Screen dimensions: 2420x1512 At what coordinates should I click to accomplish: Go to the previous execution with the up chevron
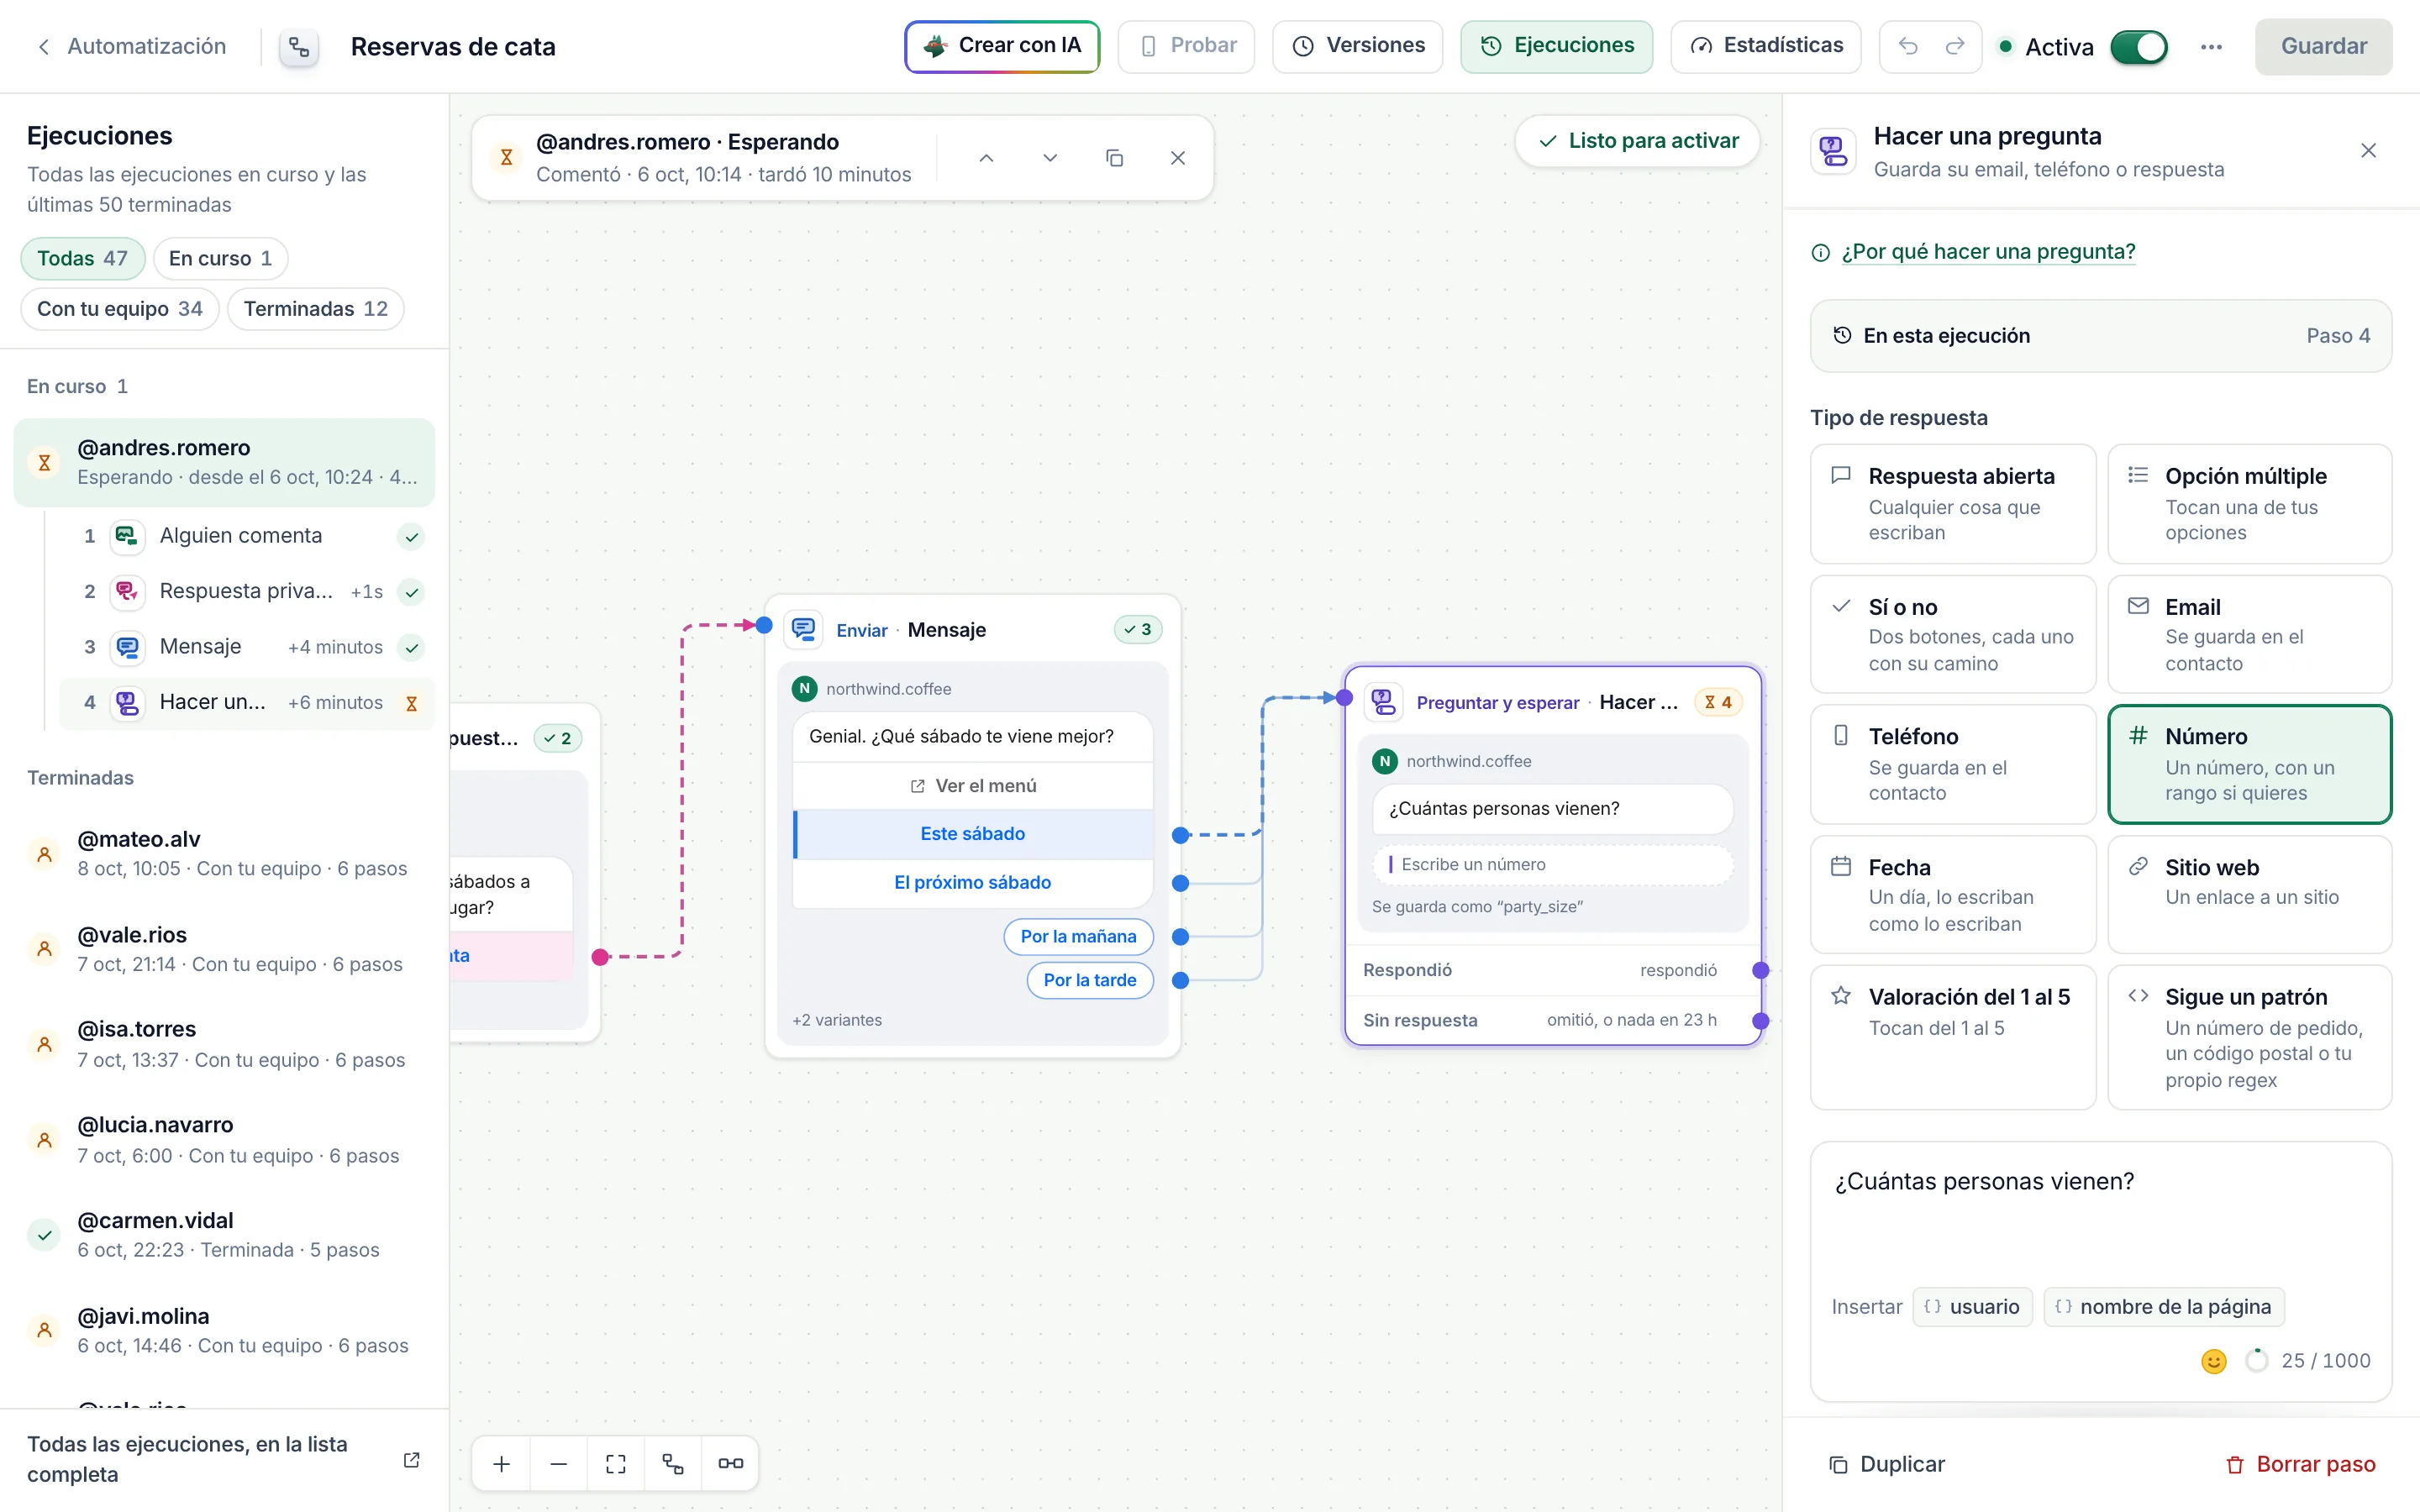pos(986,158)
